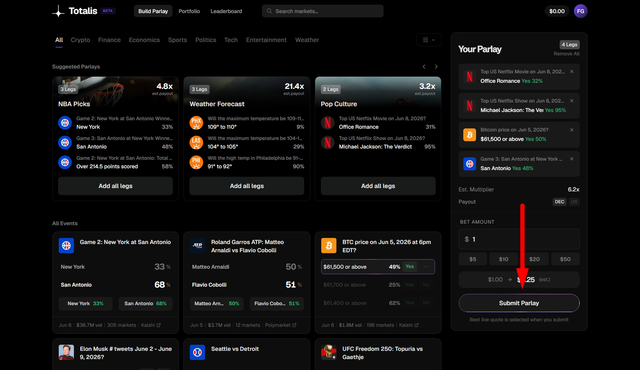Show previous suggested parlays arrow
Viewport: 640px width, 370px height.
pyautogui.click(x=424, y=67)
